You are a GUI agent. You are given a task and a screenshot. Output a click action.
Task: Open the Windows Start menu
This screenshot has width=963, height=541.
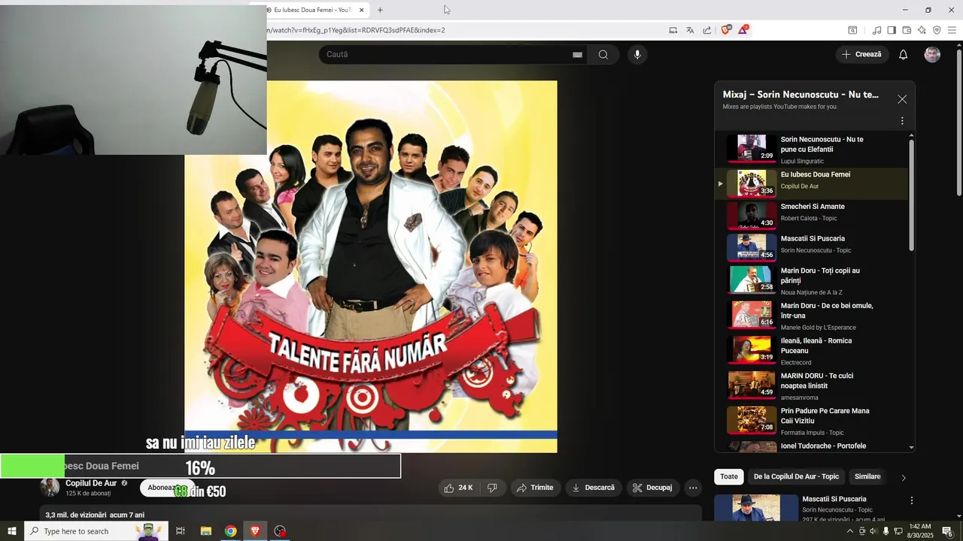point(12,531)
